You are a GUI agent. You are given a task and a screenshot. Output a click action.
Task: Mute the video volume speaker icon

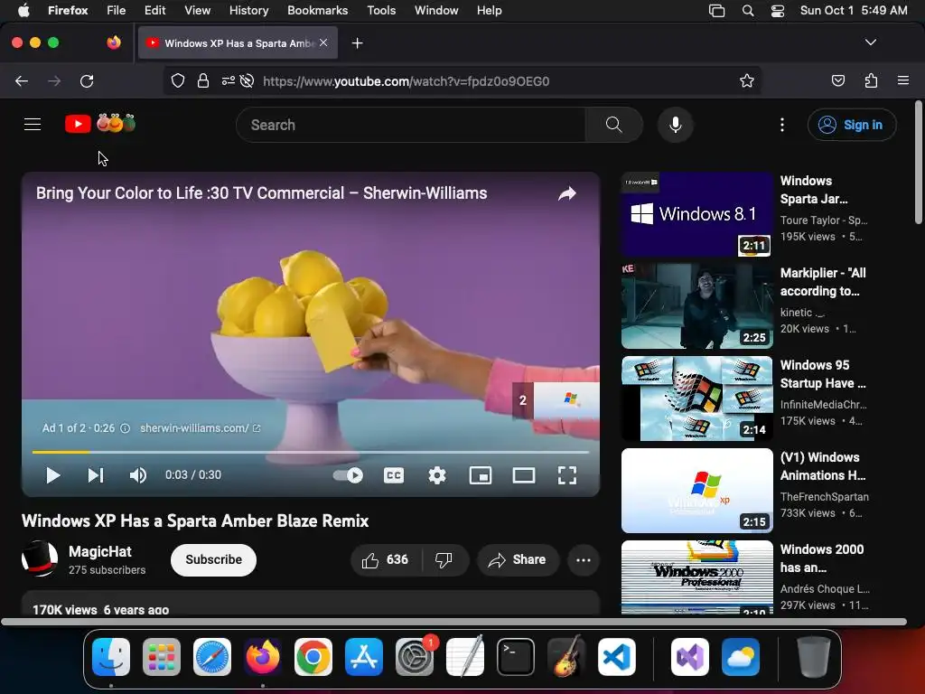[x=138, y=475]
